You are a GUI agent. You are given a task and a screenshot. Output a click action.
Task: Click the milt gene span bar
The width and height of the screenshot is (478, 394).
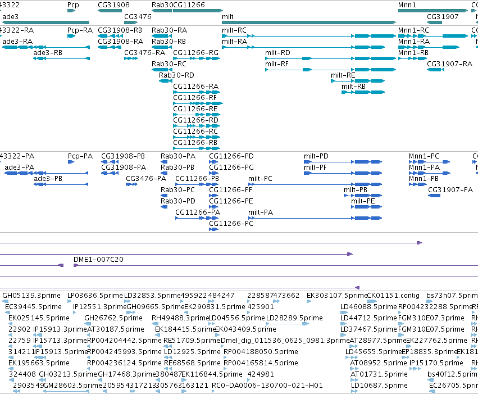(309, 22)
